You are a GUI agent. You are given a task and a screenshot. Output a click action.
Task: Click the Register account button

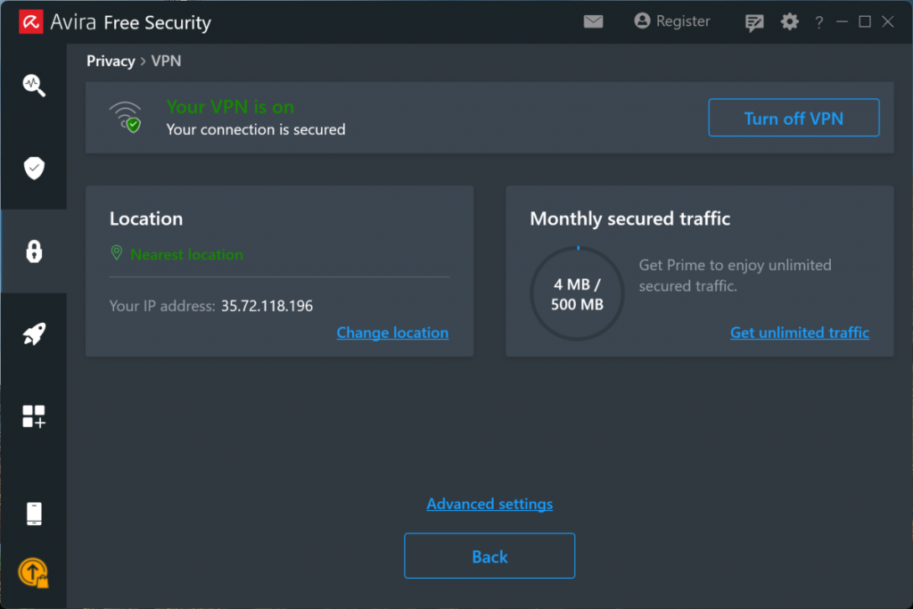click(672, 21)
